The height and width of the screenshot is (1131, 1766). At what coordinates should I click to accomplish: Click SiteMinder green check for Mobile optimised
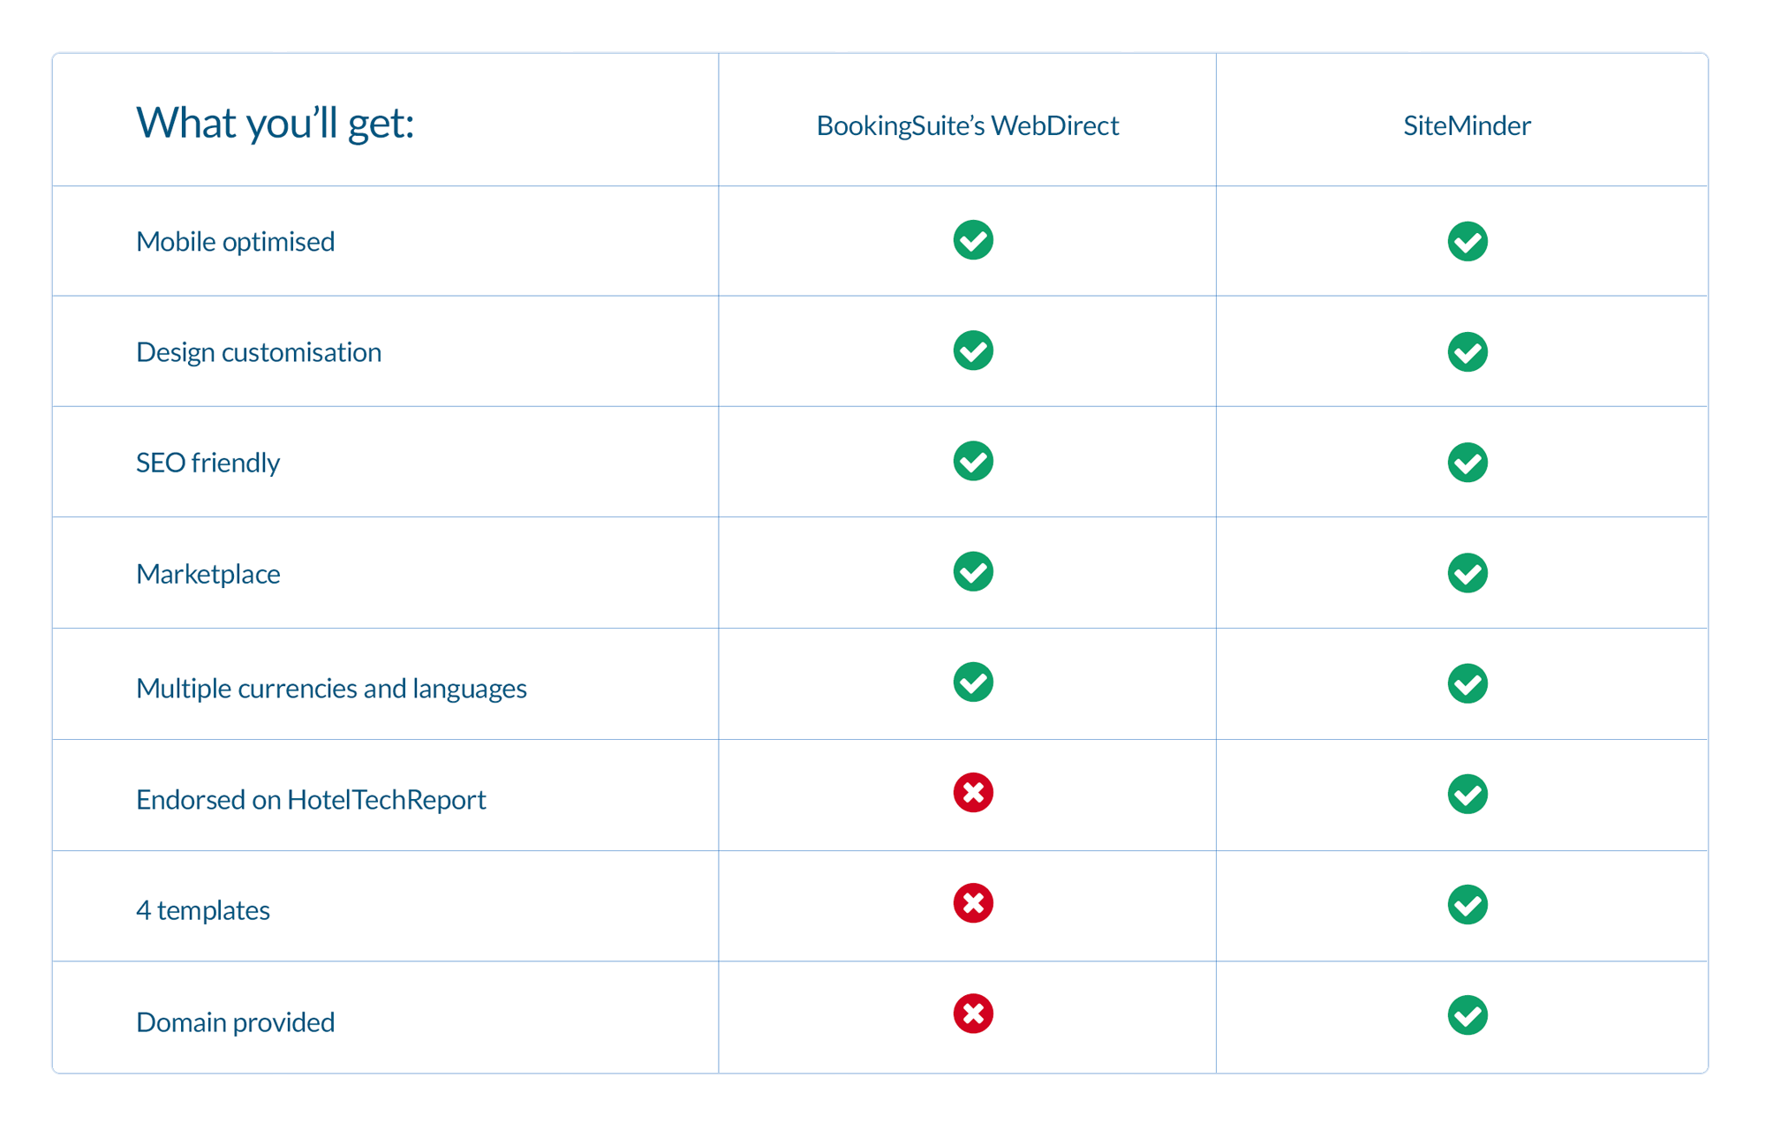point(1468,241)
